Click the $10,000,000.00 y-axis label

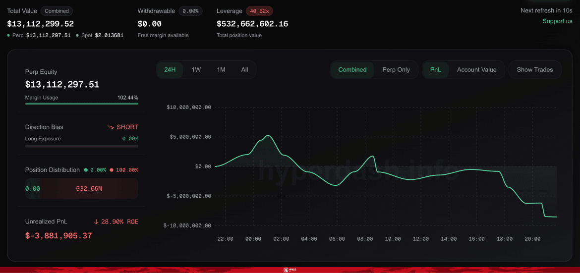coord(189,108)
